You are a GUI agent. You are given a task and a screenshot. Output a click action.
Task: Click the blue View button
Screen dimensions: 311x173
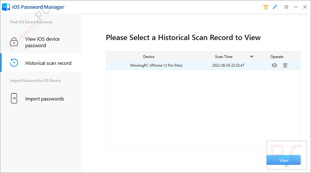point(283,160)
